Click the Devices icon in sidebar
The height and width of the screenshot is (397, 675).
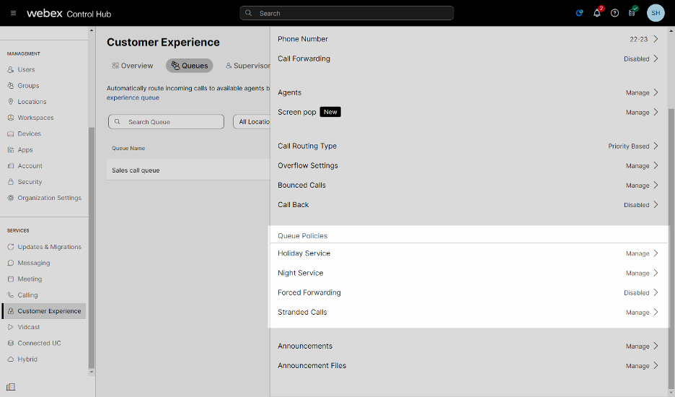click(x=11, y=134)
